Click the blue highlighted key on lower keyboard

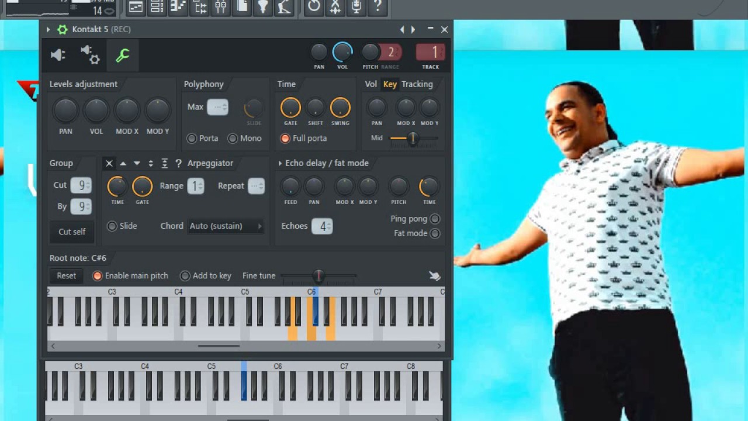coord(244,386)
